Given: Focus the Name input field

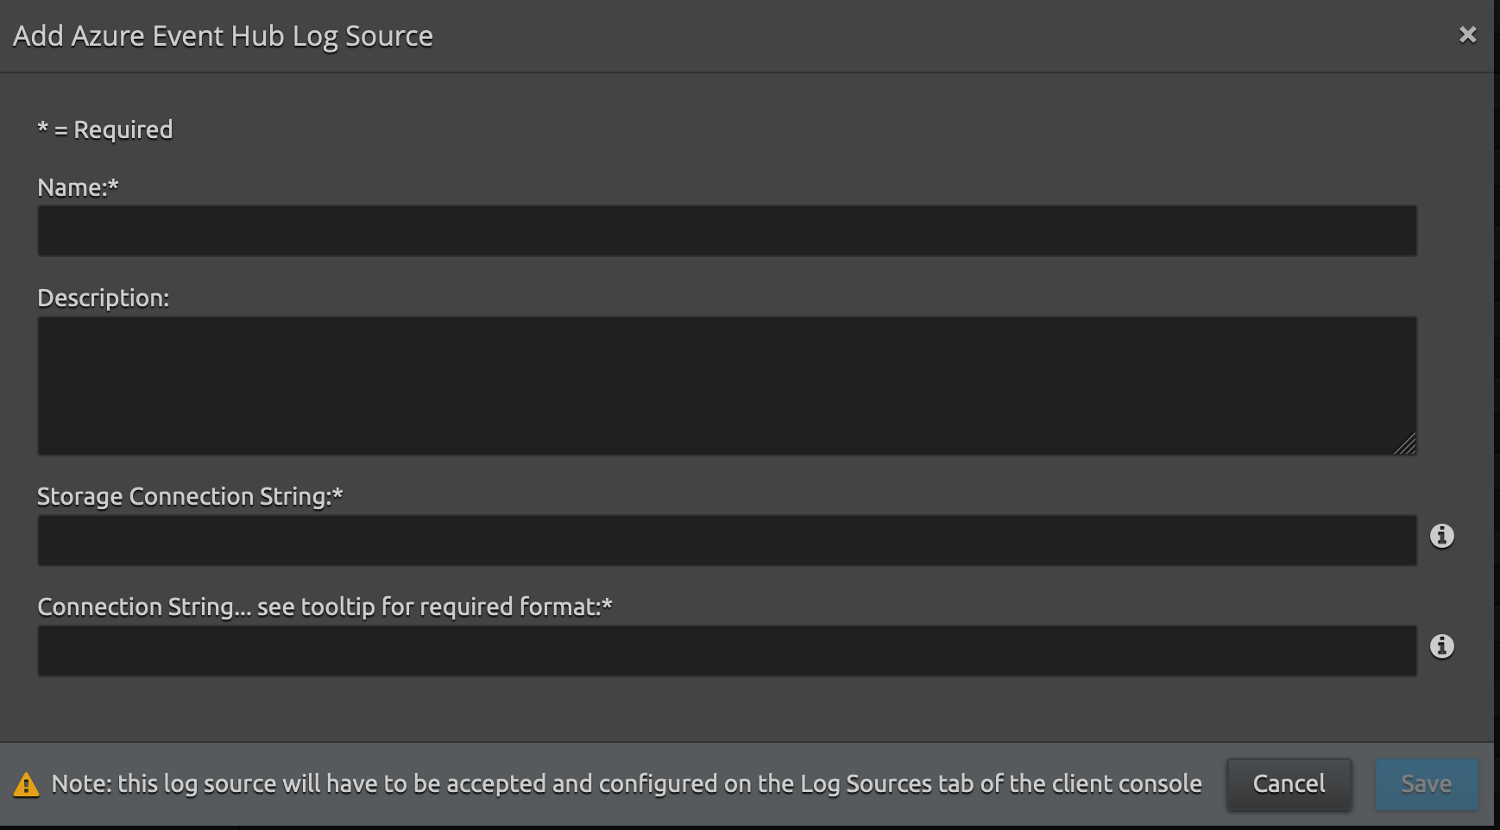Looking at the screenshot, I should [x=727, y=230].
